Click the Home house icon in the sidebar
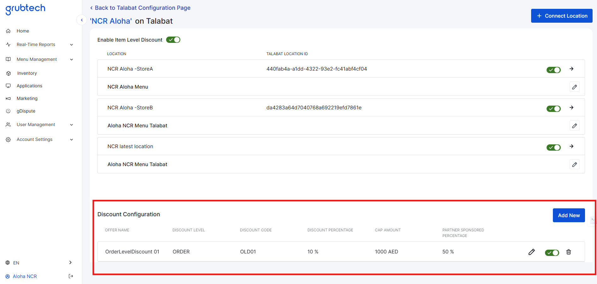Image resolution: width=597 pixels, height=284 pixels. [9, 31]
